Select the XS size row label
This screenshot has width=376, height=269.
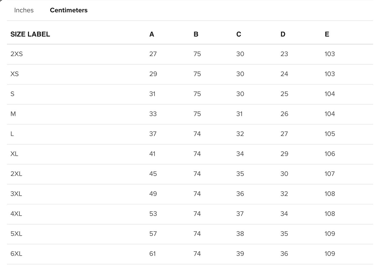(15, 74)
